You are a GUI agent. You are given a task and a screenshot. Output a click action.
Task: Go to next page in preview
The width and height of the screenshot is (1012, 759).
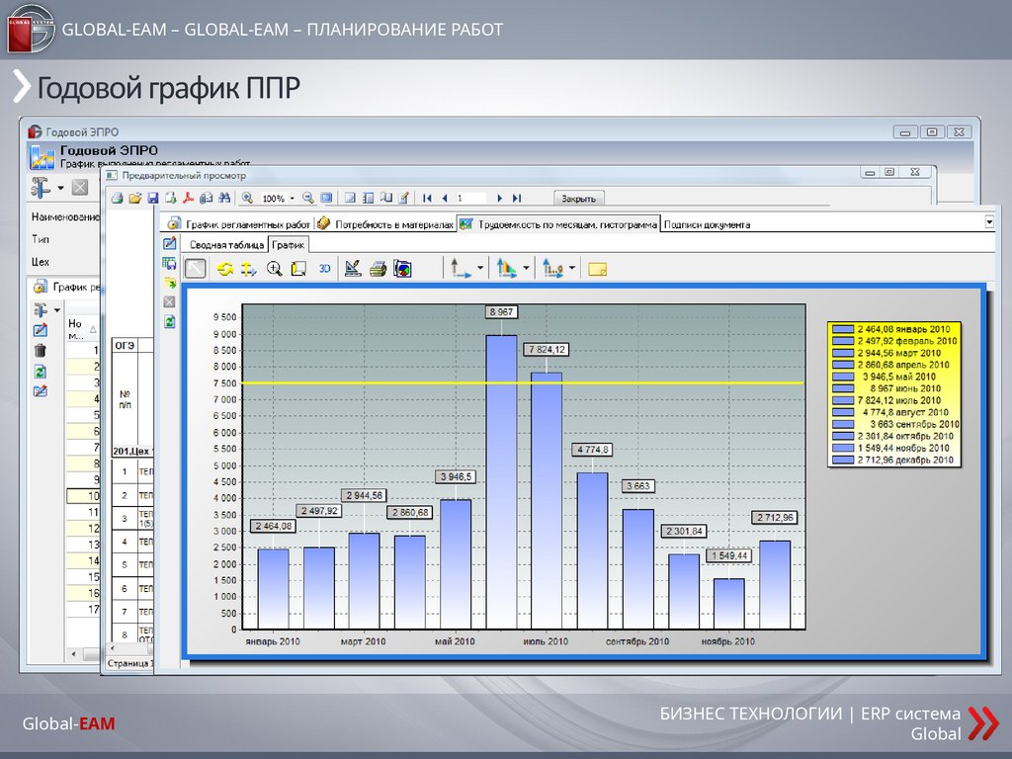point(499,198)
